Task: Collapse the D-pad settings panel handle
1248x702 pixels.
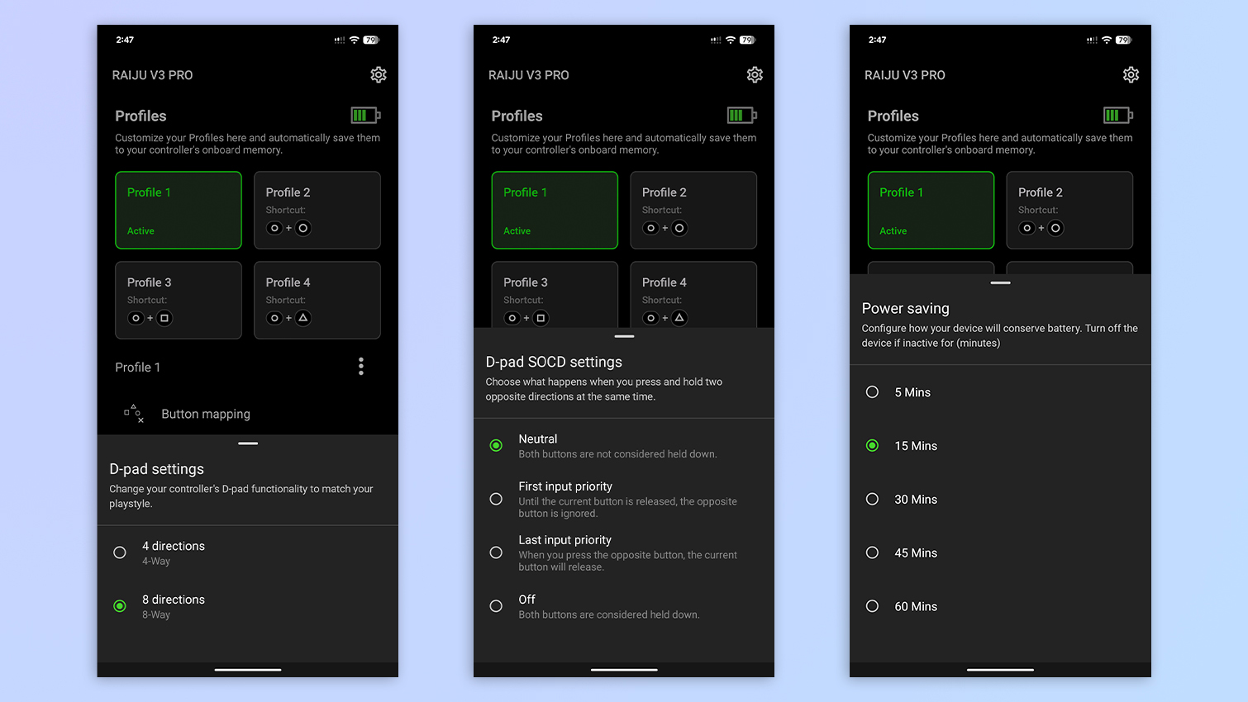Action: 247,443
